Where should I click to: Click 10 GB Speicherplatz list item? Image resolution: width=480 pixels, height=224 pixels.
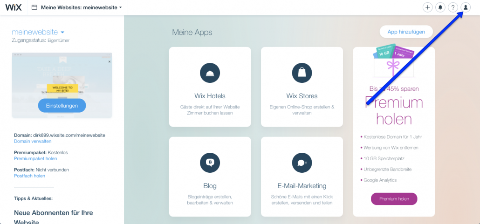click(383, 158)
